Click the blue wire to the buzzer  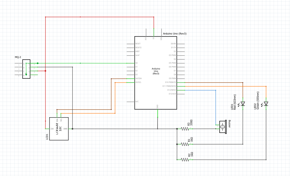click(x=216, y=108)
